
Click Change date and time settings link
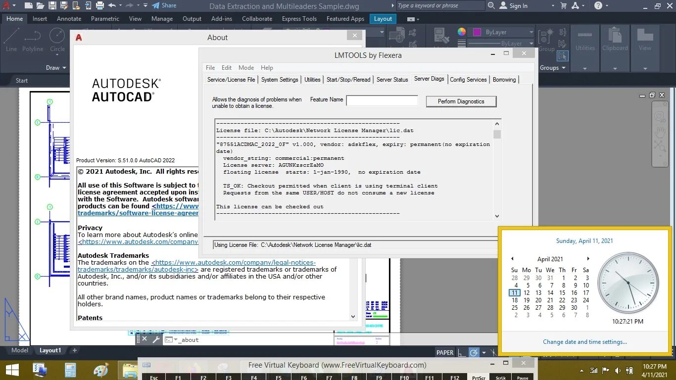tap(585, 342)
